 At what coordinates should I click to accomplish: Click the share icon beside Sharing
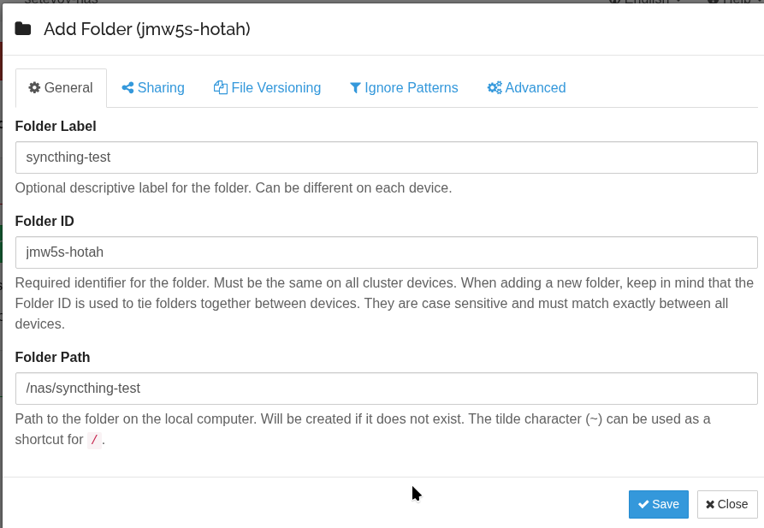[127, 88]
